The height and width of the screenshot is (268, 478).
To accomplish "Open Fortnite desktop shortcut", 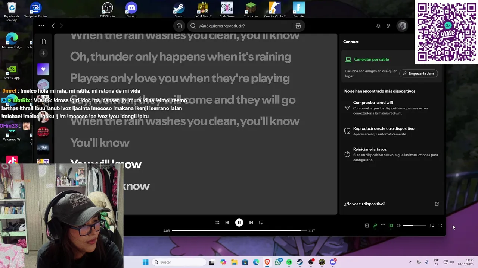I will tap(299, 10).
